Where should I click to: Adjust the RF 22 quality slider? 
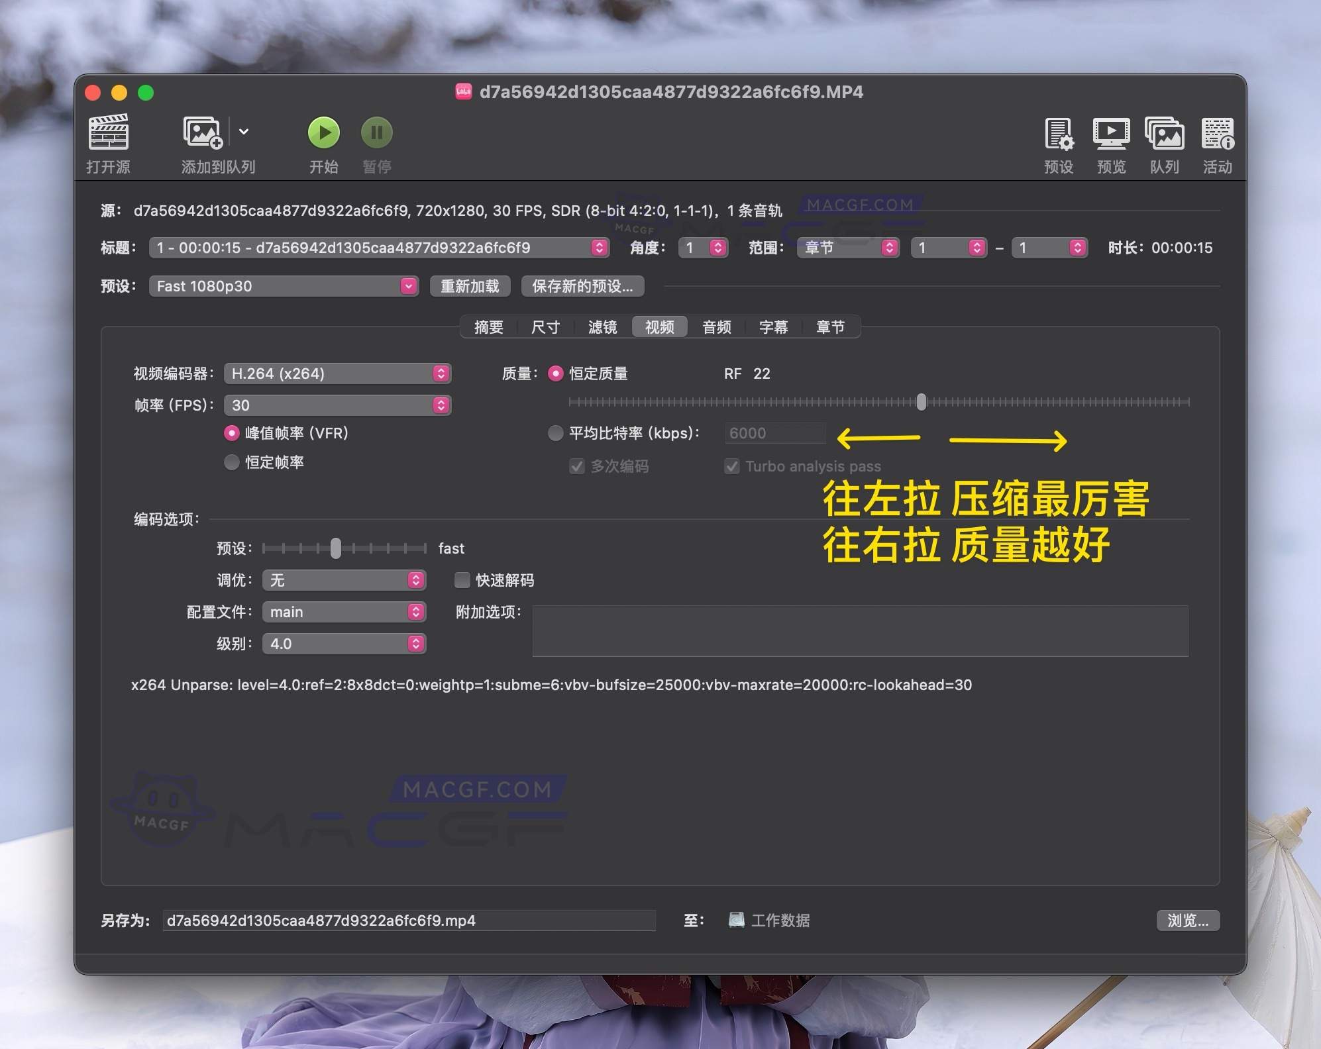(x=921, y=402)
